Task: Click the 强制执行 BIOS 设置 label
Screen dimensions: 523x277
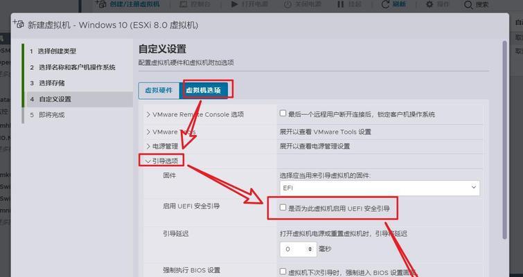Action: (191, 270)
